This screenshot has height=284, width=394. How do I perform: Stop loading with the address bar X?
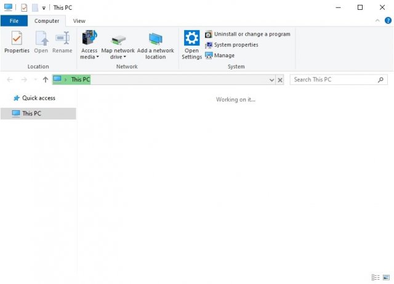pos(280,80)
